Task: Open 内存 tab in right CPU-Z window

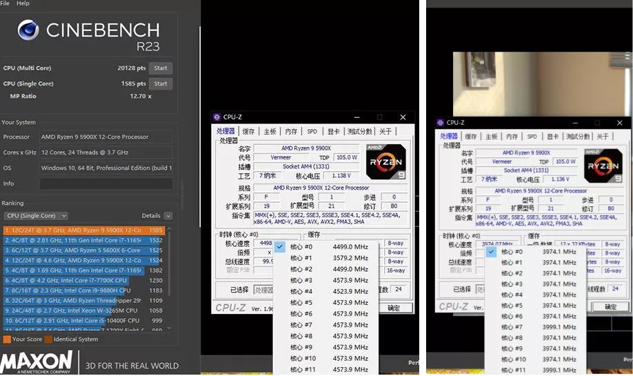Action: point(512,137)
